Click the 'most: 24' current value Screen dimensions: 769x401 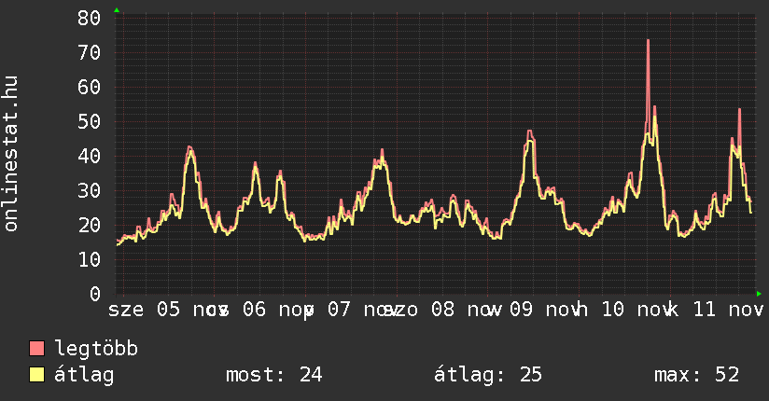tap(273, 375)
